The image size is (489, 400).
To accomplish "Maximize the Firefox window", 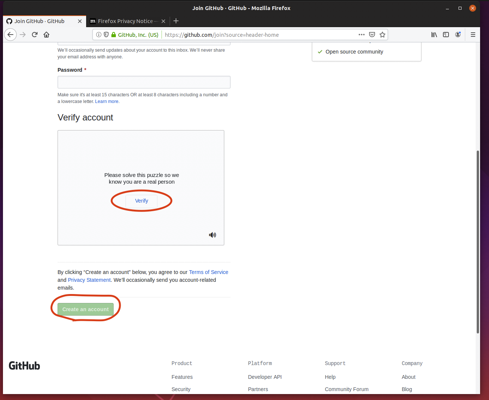I will click(x=460, y=8).
